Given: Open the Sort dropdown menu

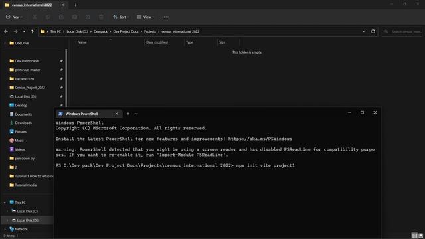Looking at the screenshot, I should tap(121, 17).
